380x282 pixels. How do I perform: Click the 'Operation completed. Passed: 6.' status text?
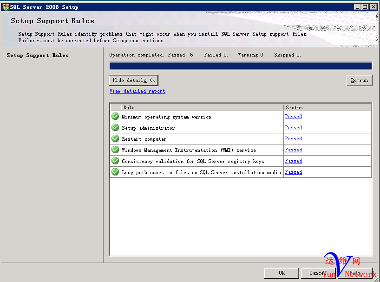point(152,55)
